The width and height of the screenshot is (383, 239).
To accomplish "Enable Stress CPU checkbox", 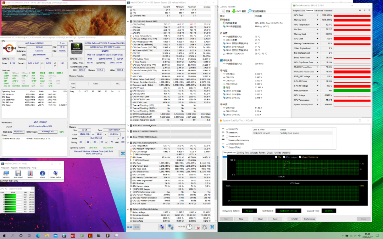I will 227,129.
